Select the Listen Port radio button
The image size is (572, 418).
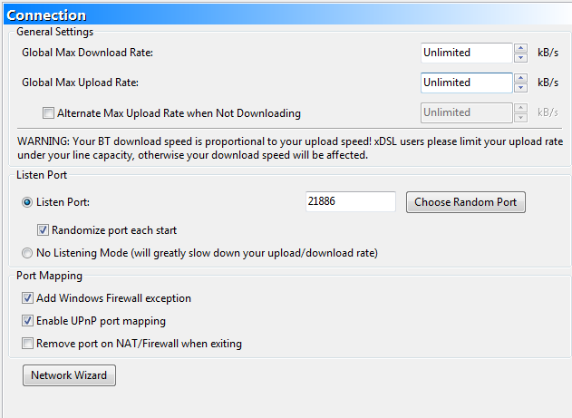(x=28, y=202)
